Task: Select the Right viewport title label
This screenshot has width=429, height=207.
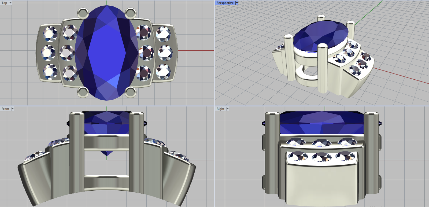Action: (220, 109)
